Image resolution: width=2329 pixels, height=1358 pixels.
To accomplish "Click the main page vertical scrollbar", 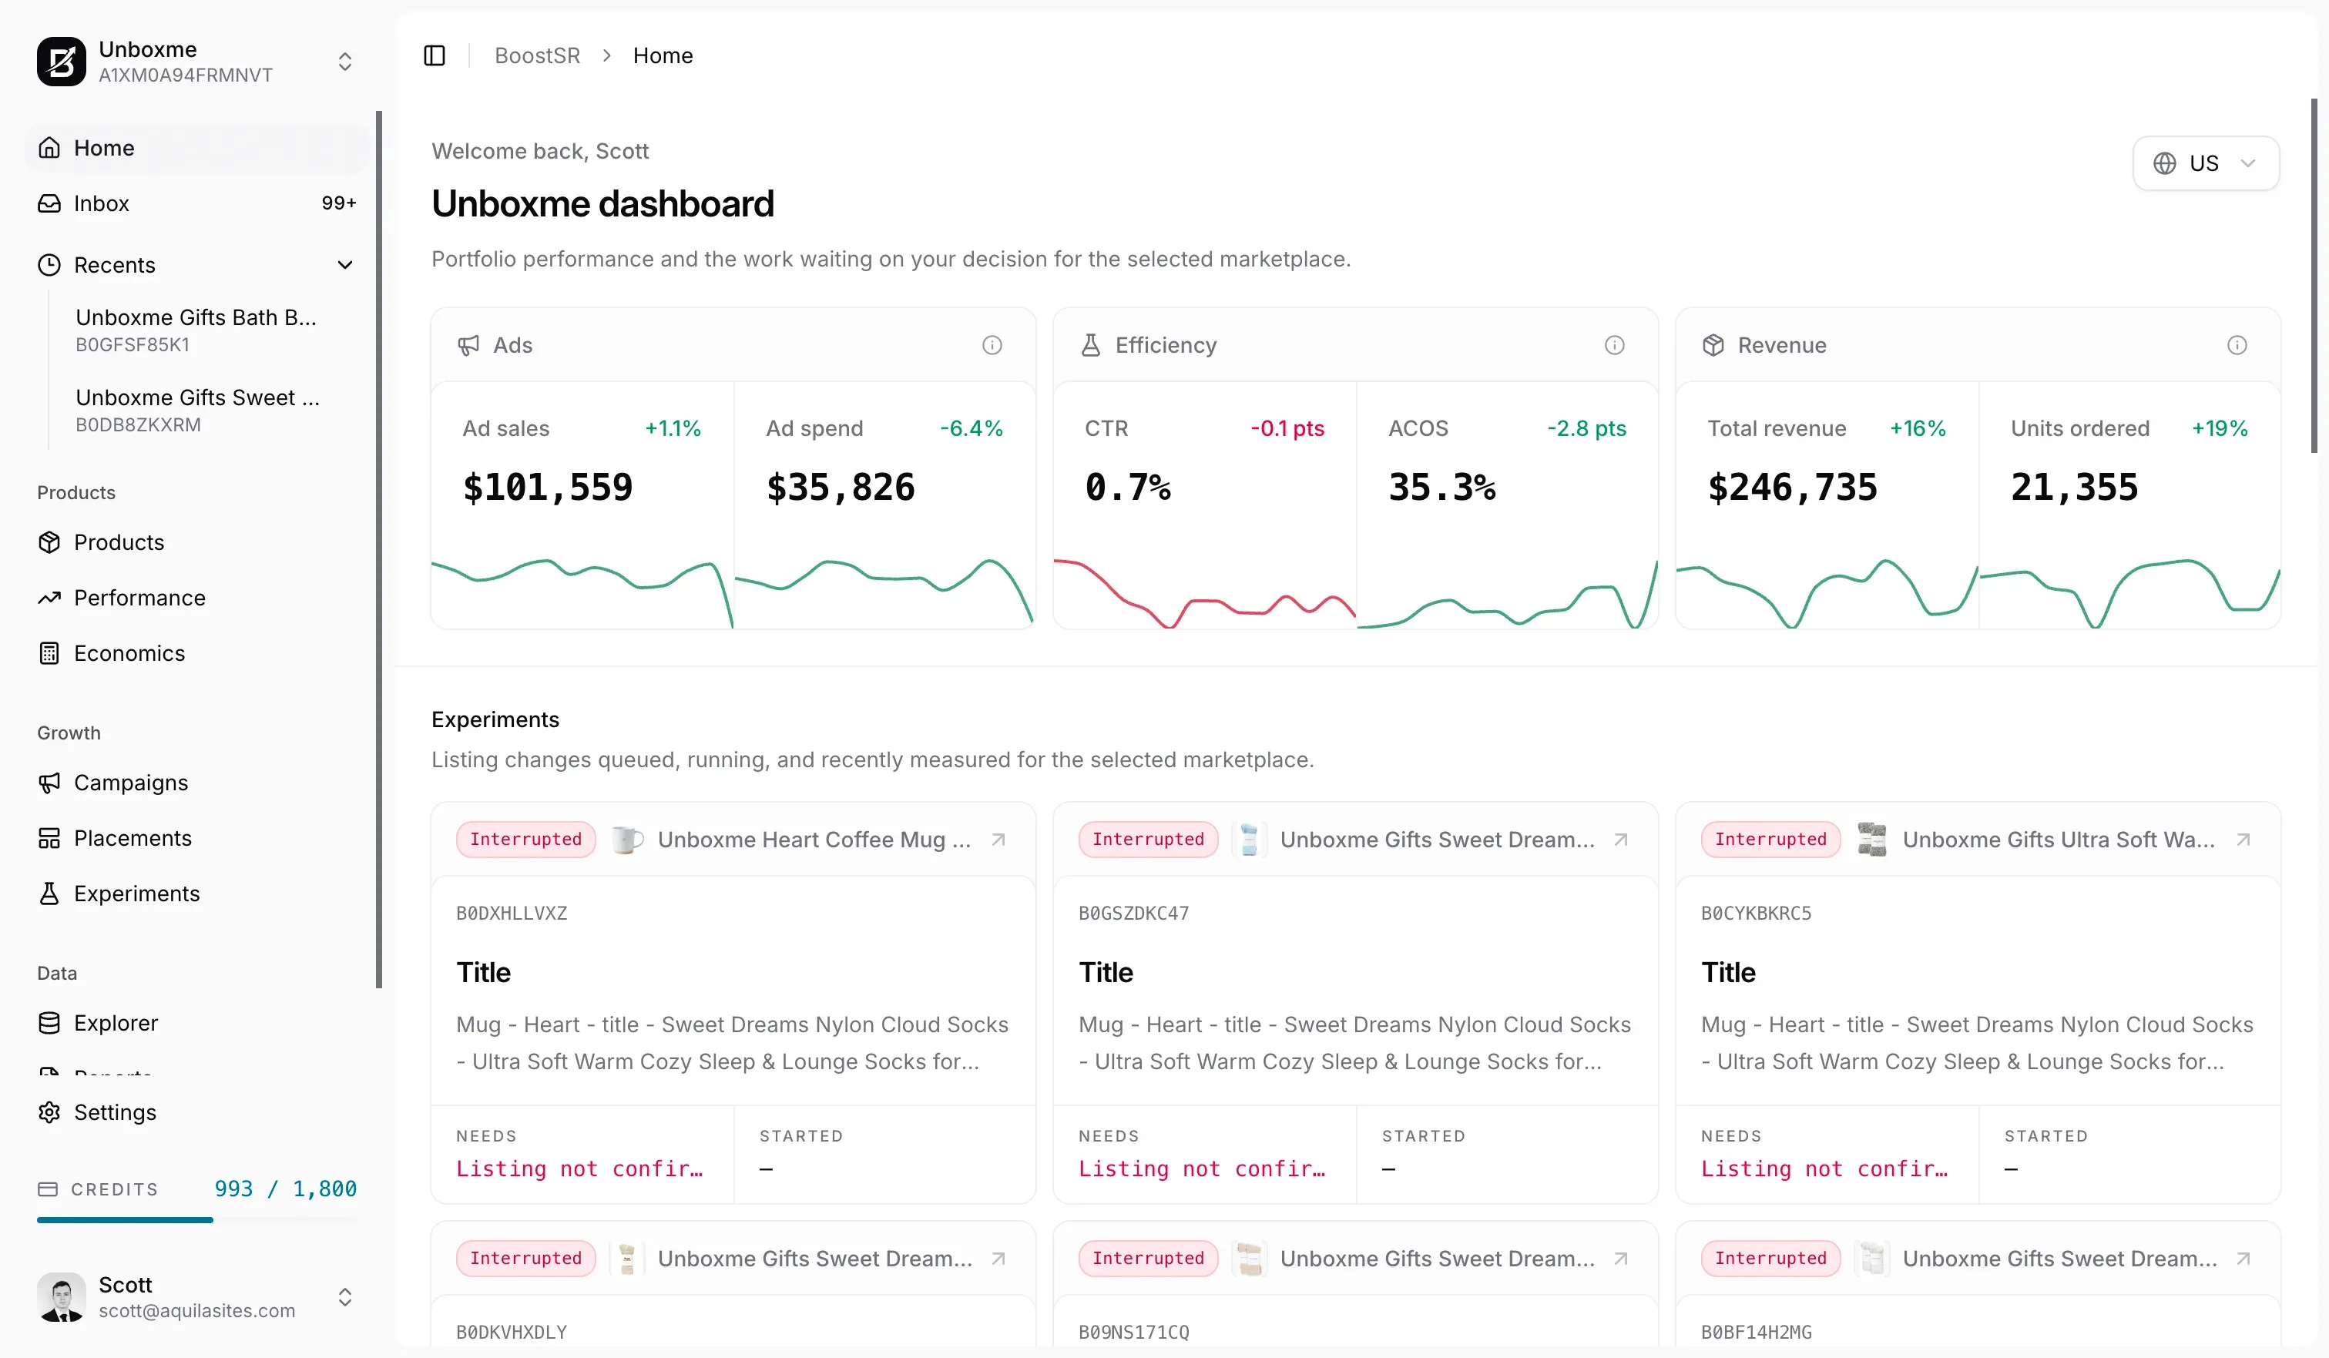I will pyautogui.click(x=2314, y=275).
